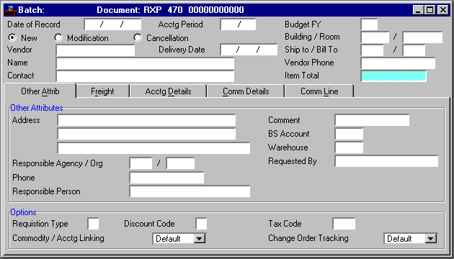Click the Document: RXP 470 title text
Image resolution: width=454 pixels, height=259 pixels.
coord(170,10)
